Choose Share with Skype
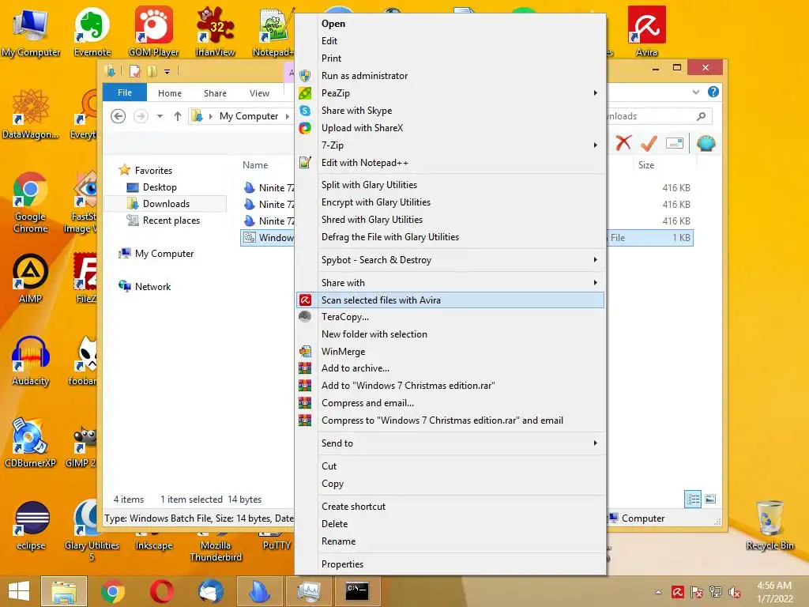The height and width of the screenshot is (607, 809). click(x=450, y=111)
